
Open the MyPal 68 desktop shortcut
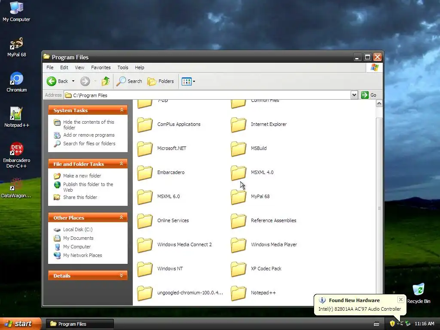16,47
